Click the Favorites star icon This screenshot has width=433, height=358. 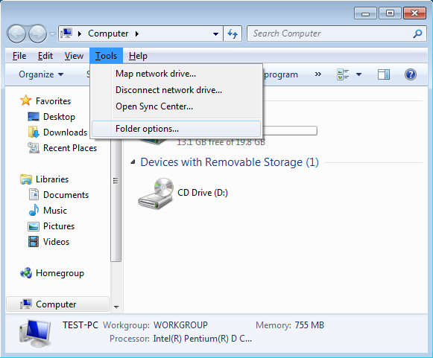pos(25,100)
